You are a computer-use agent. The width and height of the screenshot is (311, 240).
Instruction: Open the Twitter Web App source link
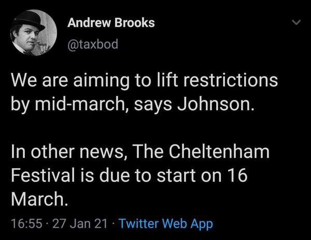pos(166,224)
